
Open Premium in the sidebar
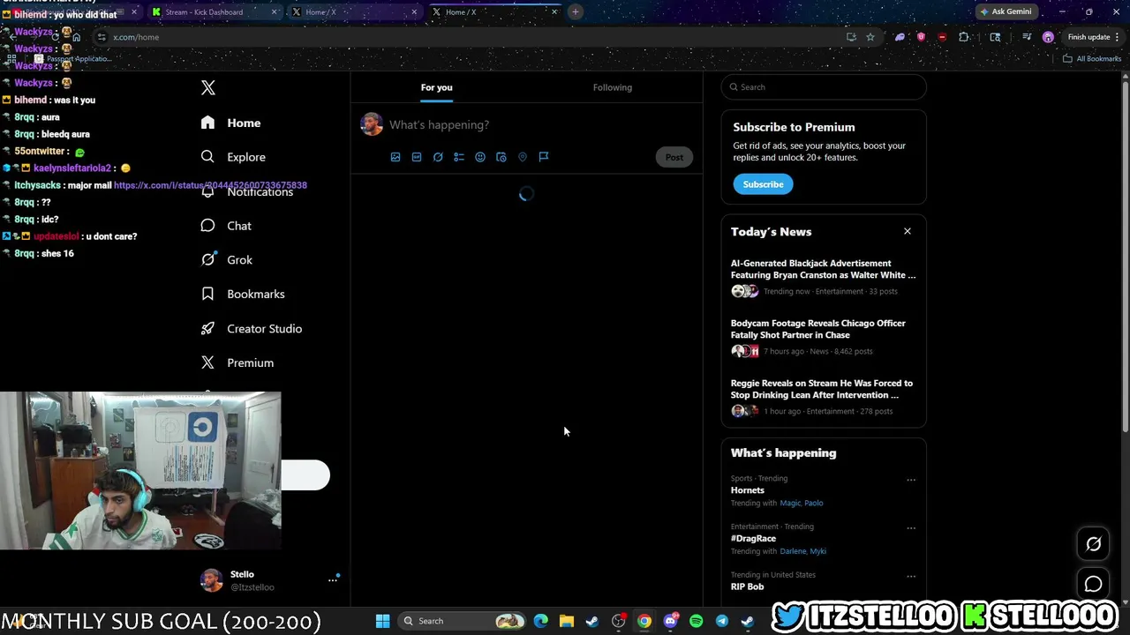click(x=237, y=362)
